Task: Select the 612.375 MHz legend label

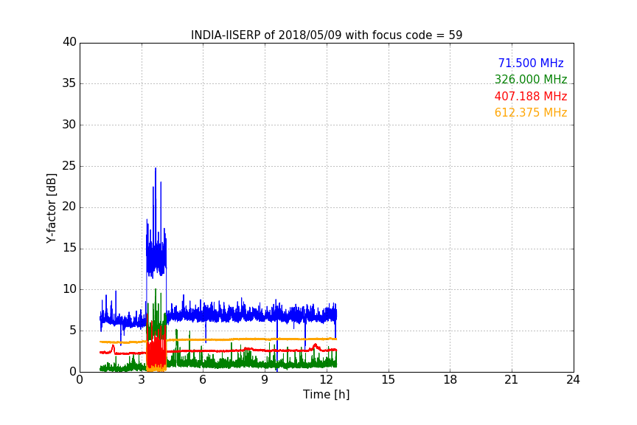Action: point(531,112)
